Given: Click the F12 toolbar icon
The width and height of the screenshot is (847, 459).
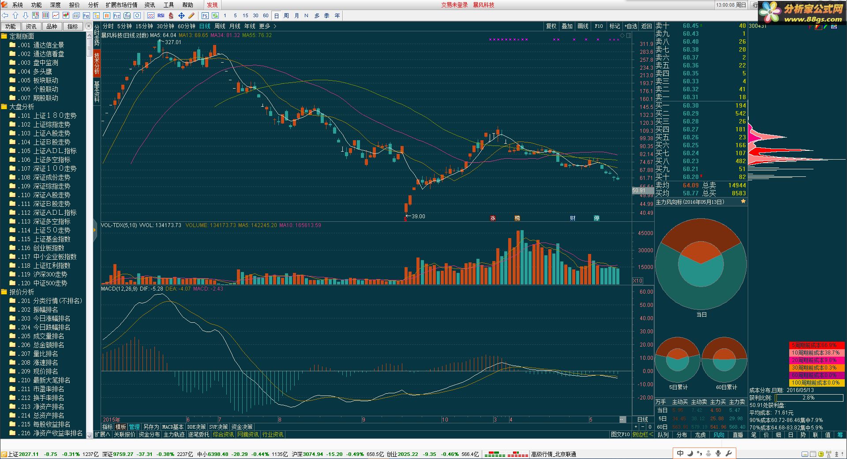Looking at the screenshot, I should pos(116,15).
